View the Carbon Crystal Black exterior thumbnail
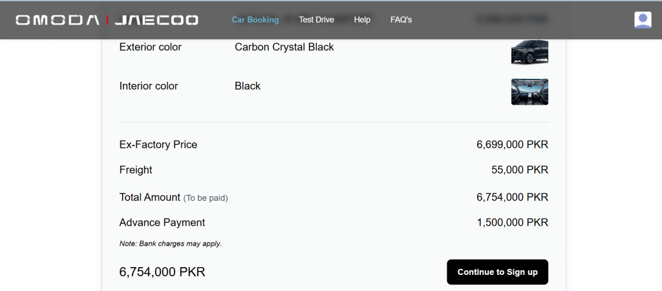Image resolution: width=662 pixels, height=291 pixels. (x=529, y=52)
